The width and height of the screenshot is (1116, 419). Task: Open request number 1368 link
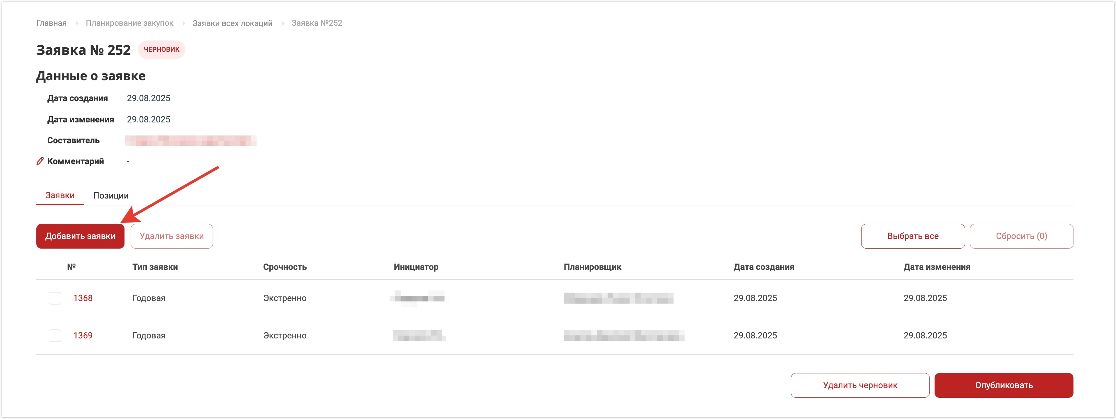(x=83, y=298)
